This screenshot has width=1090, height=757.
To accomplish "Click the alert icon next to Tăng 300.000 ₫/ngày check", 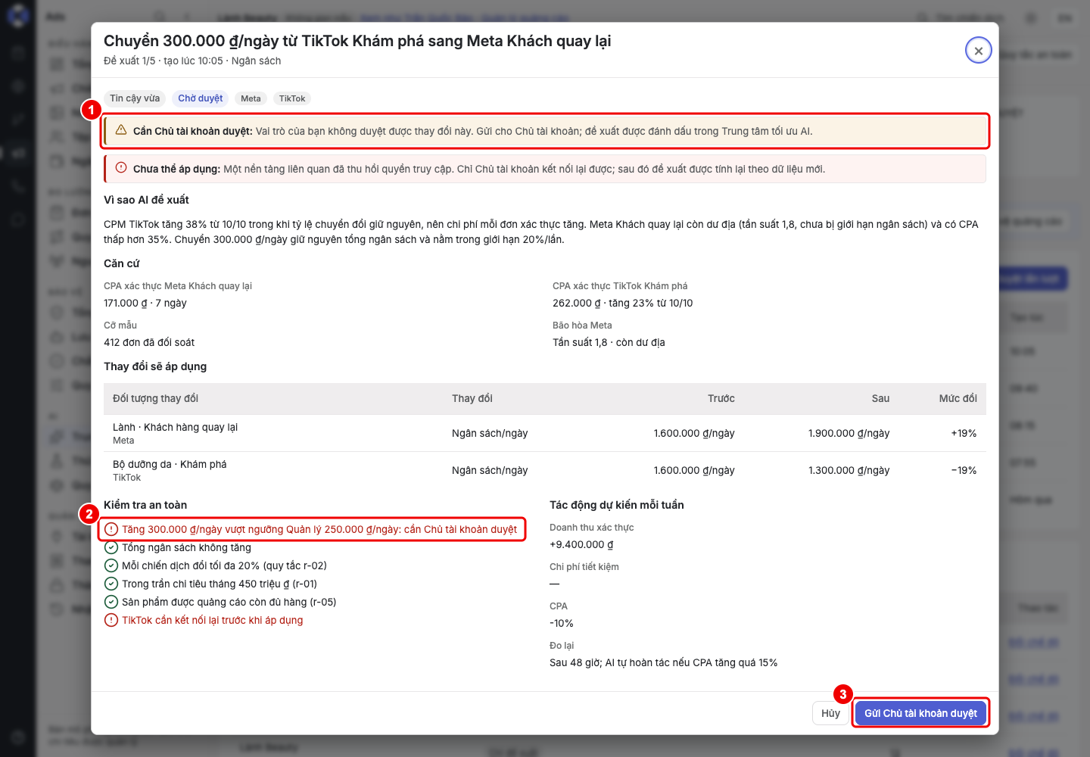I will coord(111,529).
